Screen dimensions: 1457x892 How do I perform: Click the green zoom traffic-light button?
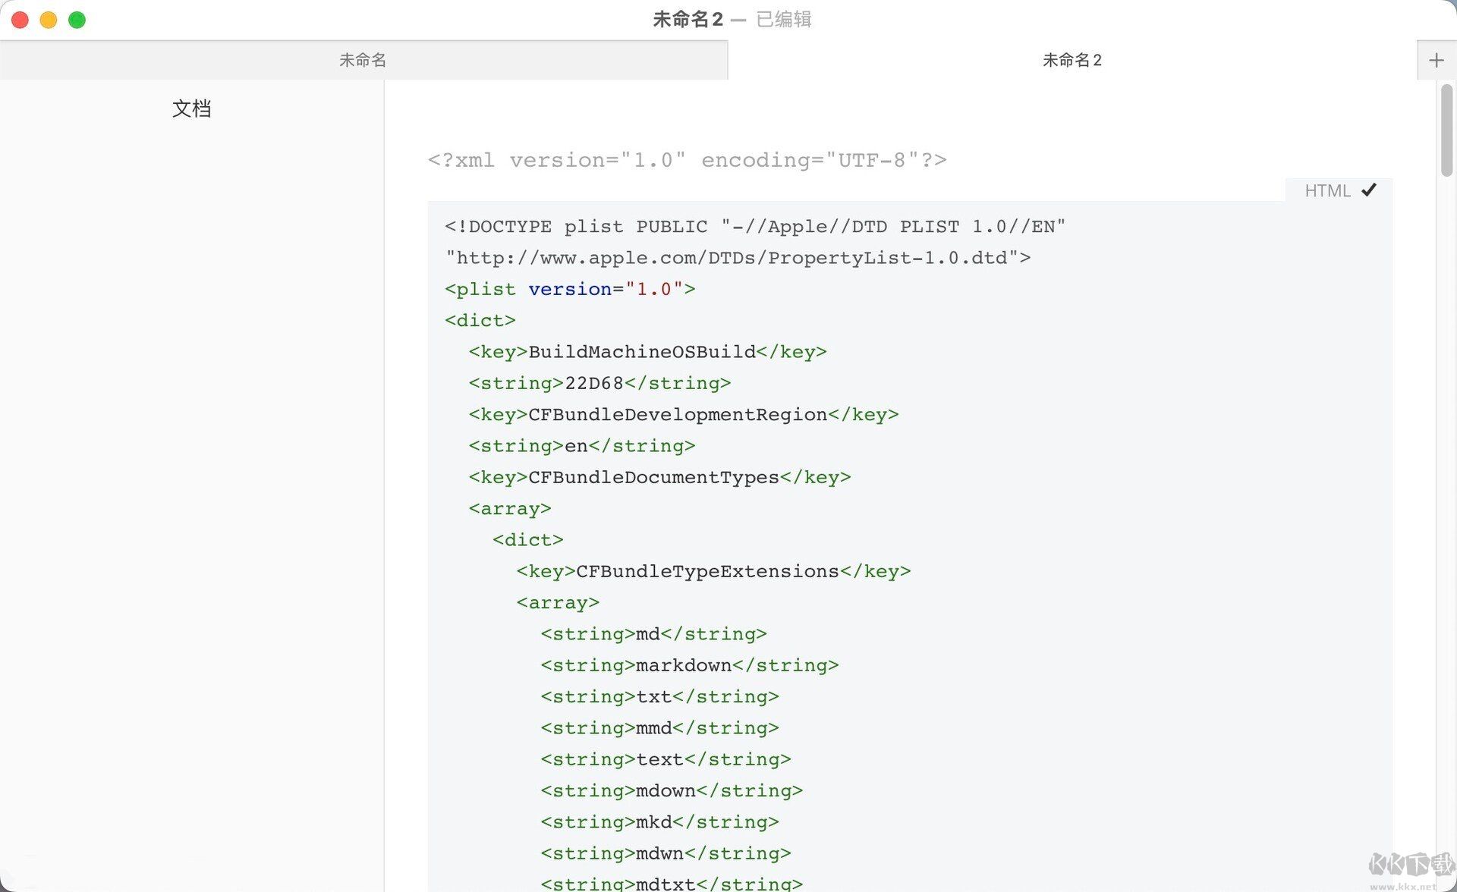[x=77, y=20]
